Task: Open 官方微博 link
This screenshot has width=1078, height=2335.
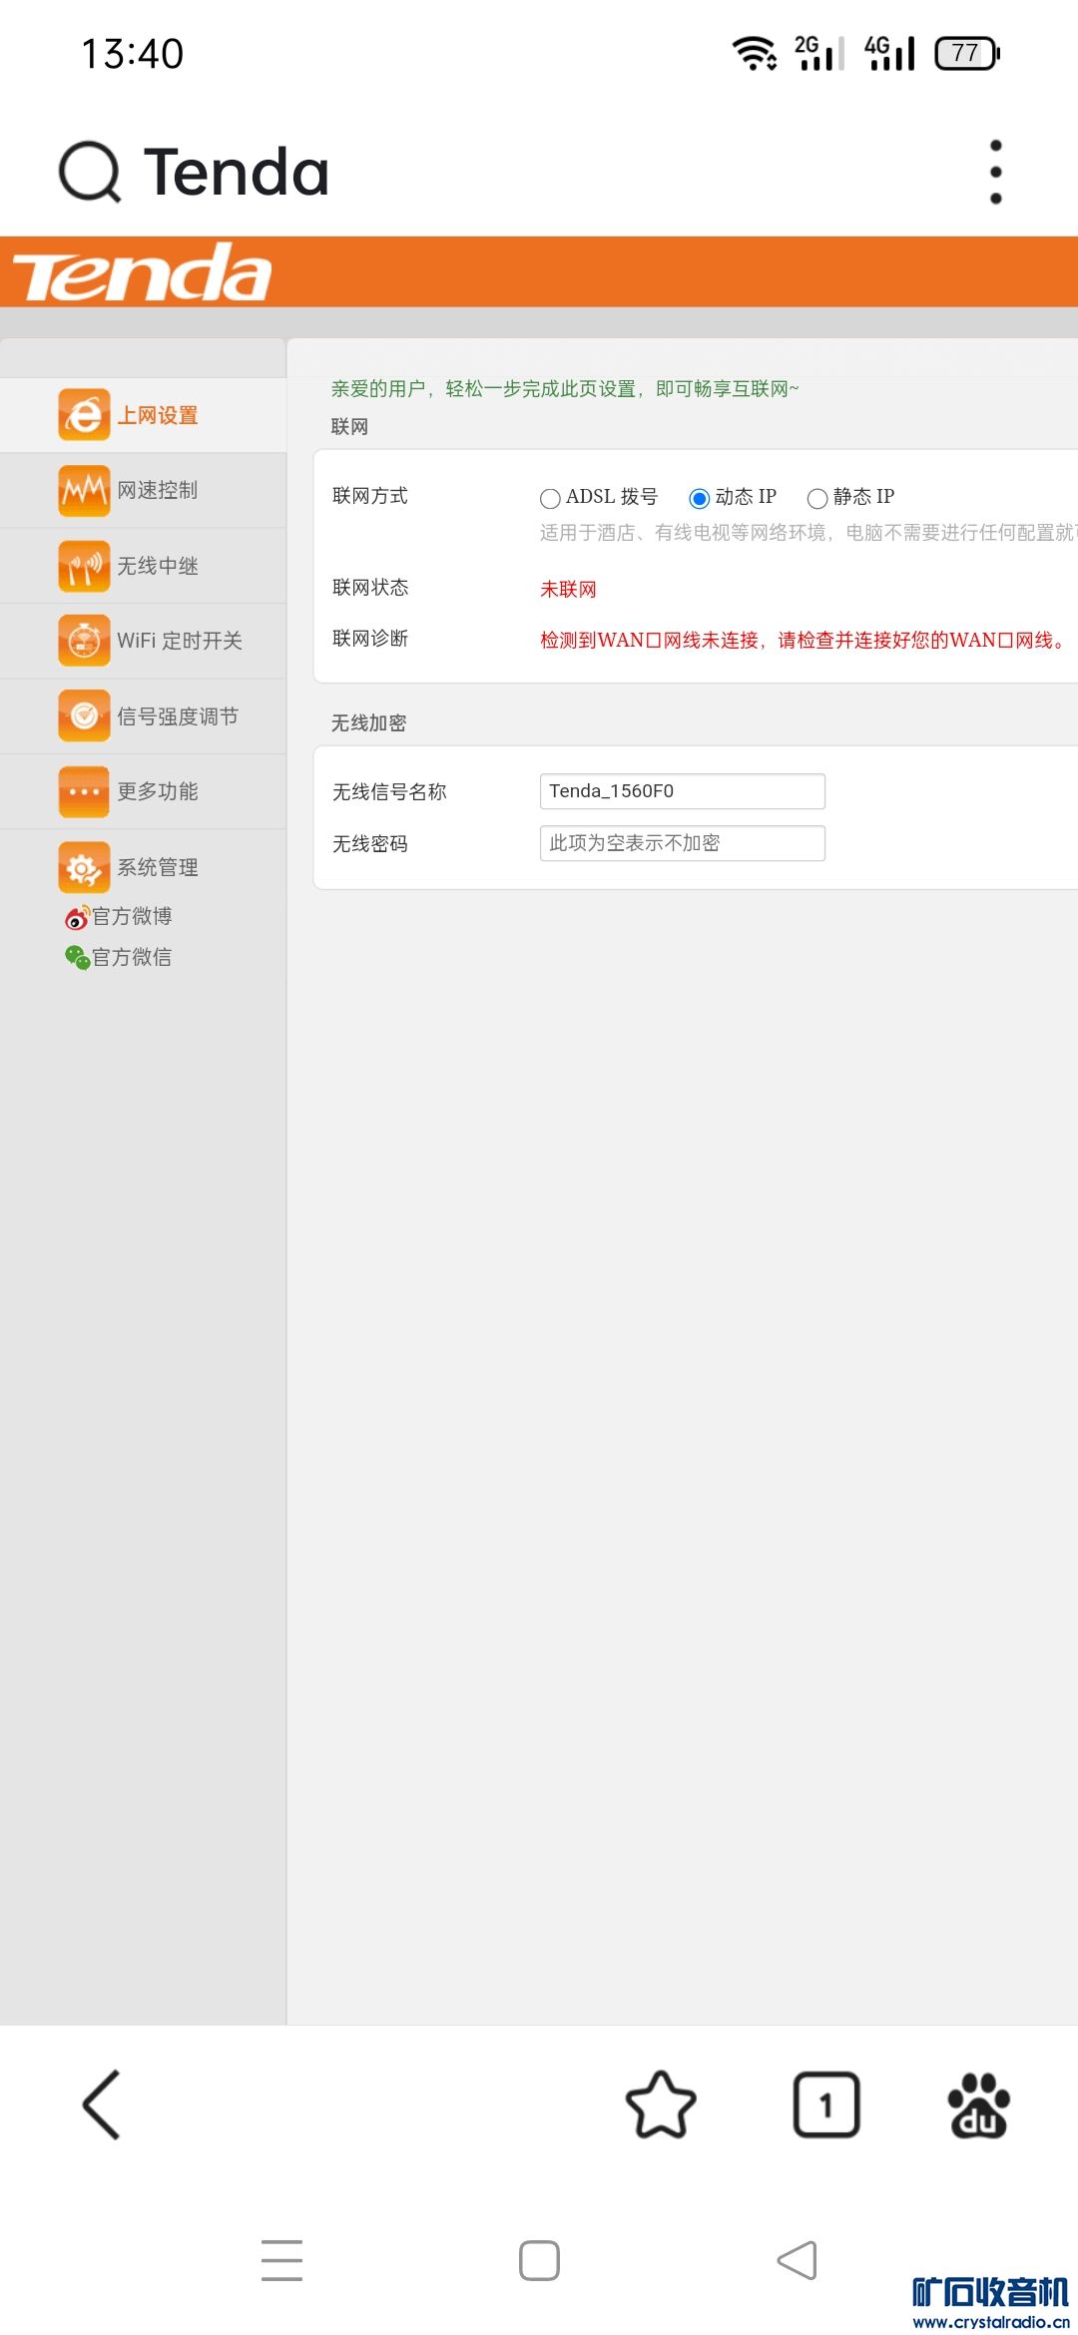Action: 132,916
